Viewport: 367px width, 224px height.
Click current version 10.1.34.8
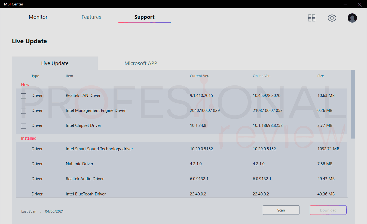click(198, 125)
